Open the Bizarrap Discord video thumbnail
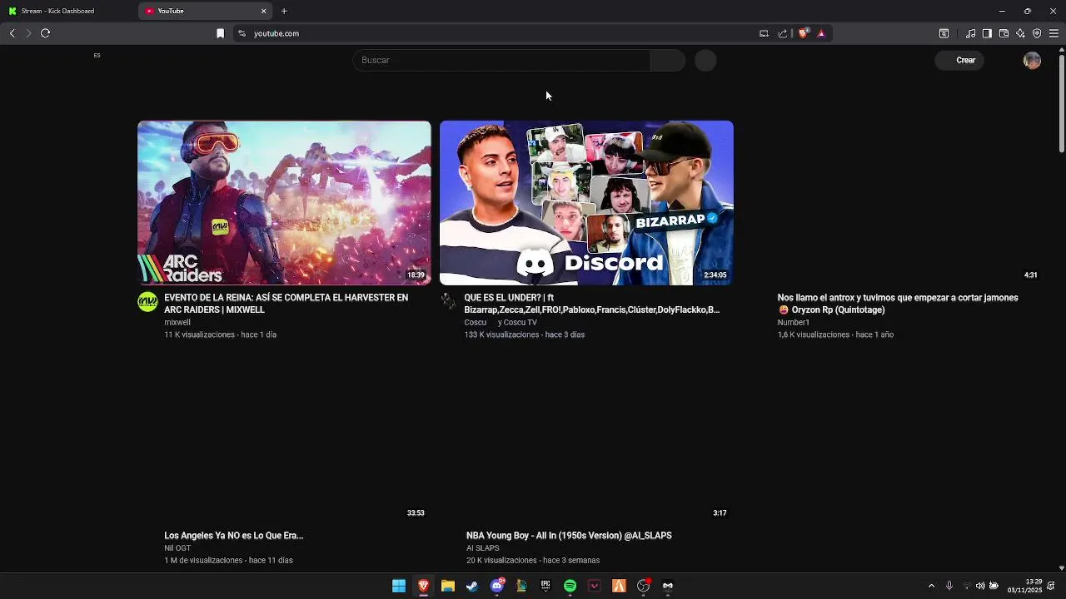The image size is (1066, 599). [586, 203]
